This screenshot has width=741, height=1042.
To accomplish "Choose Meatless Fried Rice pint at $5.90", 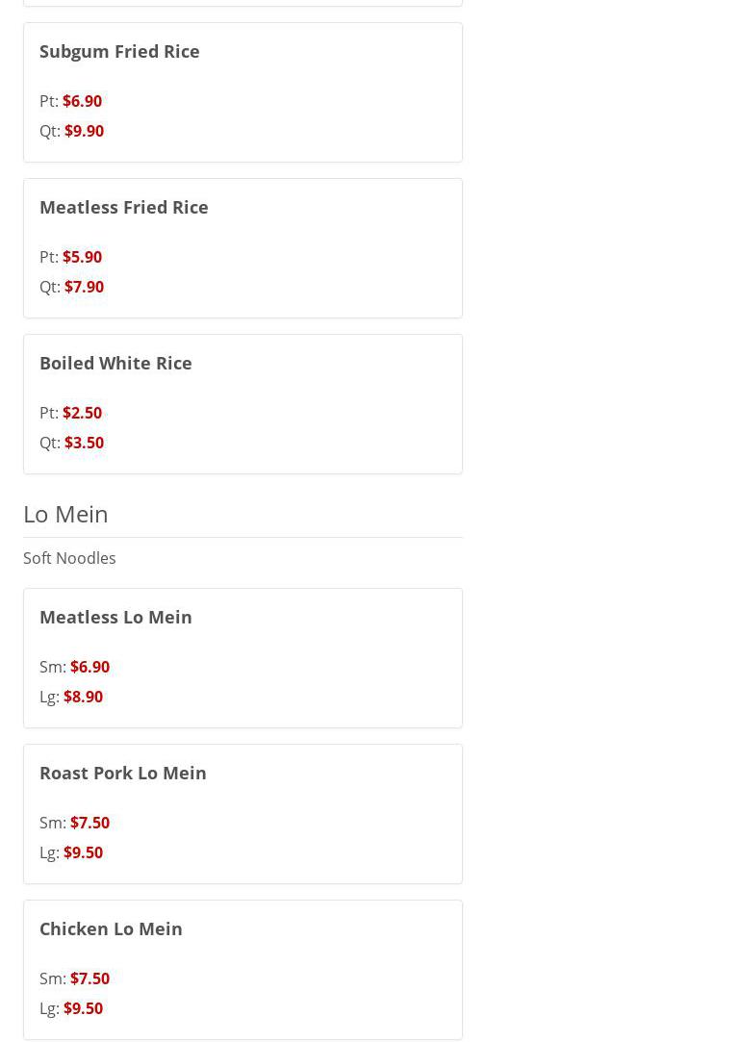I will [82, 257].
